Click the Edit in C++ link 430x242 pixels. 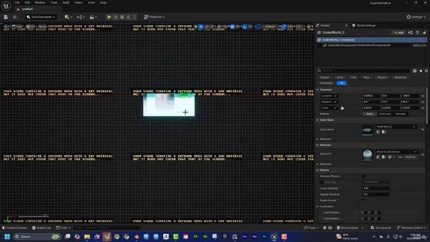pos(419,45)
